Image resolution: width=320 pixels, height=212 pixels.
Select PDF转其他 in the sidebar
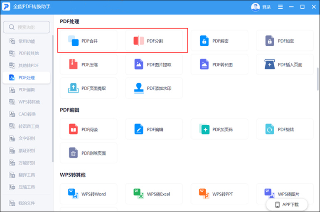[x=27, y=53]
